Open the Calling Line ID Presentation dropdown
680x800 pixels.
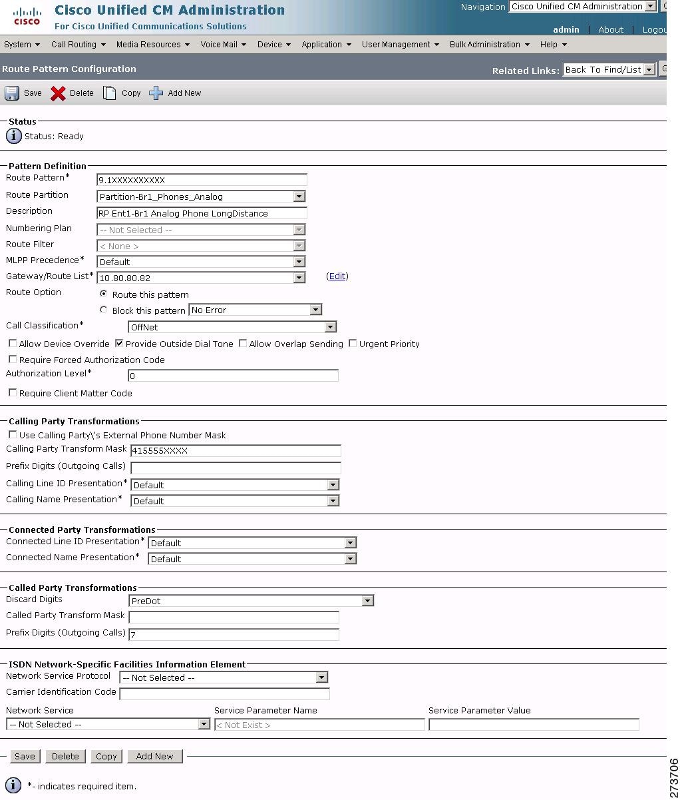[x=235, y=485]
